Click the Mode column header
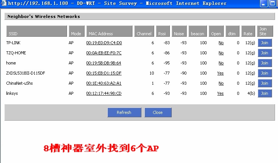 pos(77,31)
